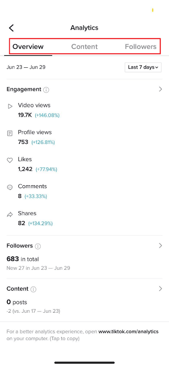Select the Overview tab
169x367 pixels.
(x=28, y=47)
